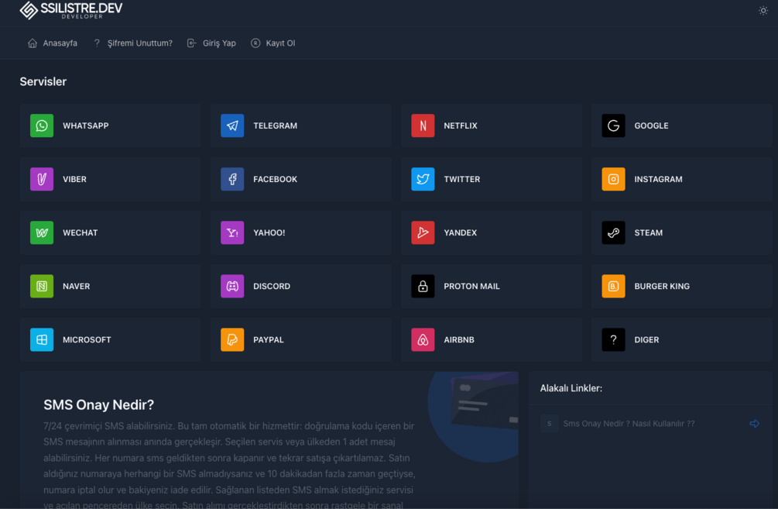Choose the GOOGLE service label
The image size is (778, 509).
tap(652, 126)
